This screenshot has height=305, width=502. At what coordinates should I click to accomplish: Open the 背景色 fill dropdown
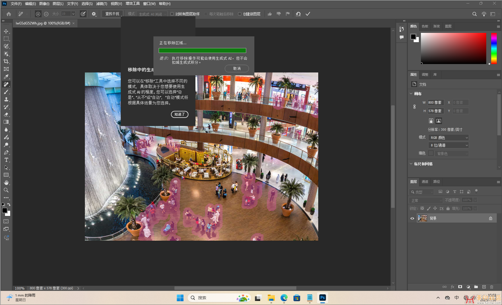click(x=452, y=153)
